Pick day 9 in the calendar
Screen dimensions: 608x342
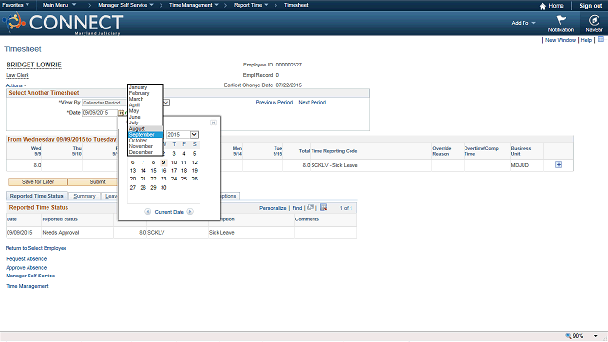(163, 162)
